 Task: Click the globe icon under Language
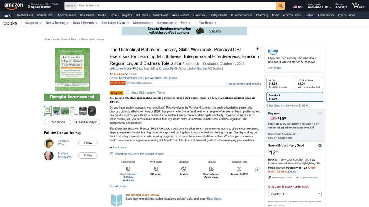coord(183,169)
